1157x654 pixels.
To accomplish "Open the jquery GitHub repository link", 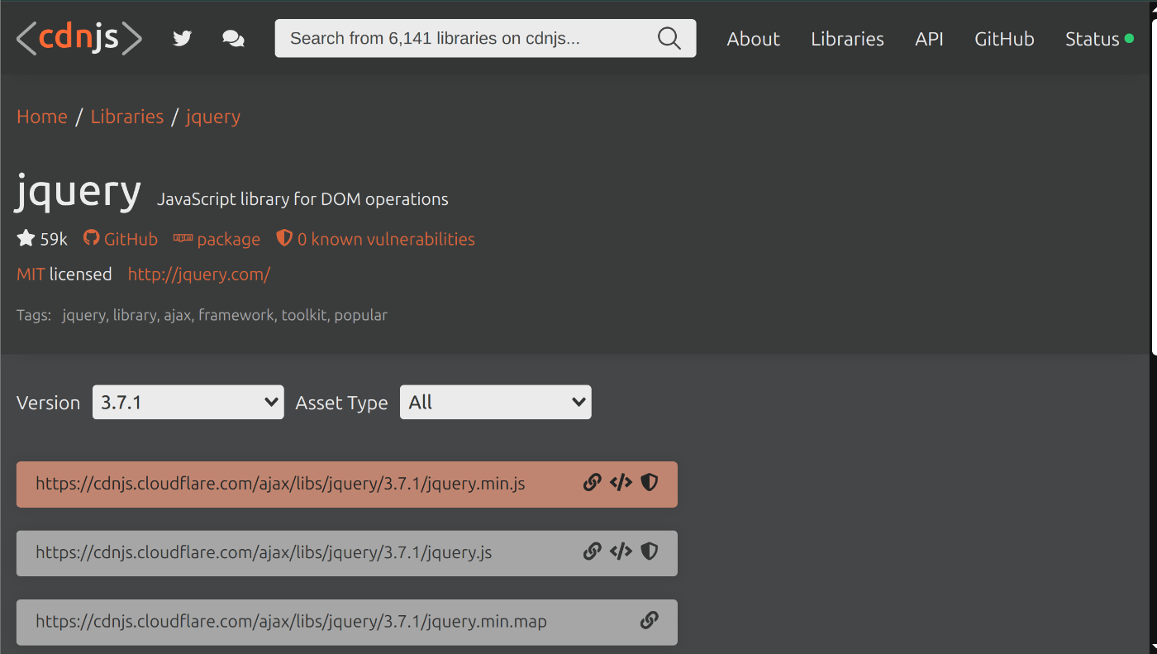I will 121,239.
